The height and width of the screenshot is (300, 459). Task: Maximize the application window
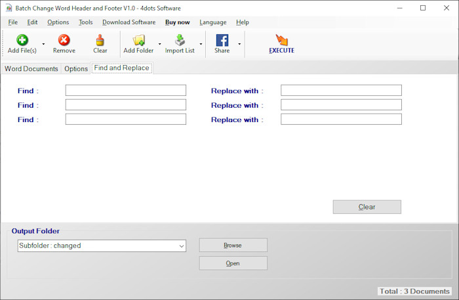[x=423, y=8]
